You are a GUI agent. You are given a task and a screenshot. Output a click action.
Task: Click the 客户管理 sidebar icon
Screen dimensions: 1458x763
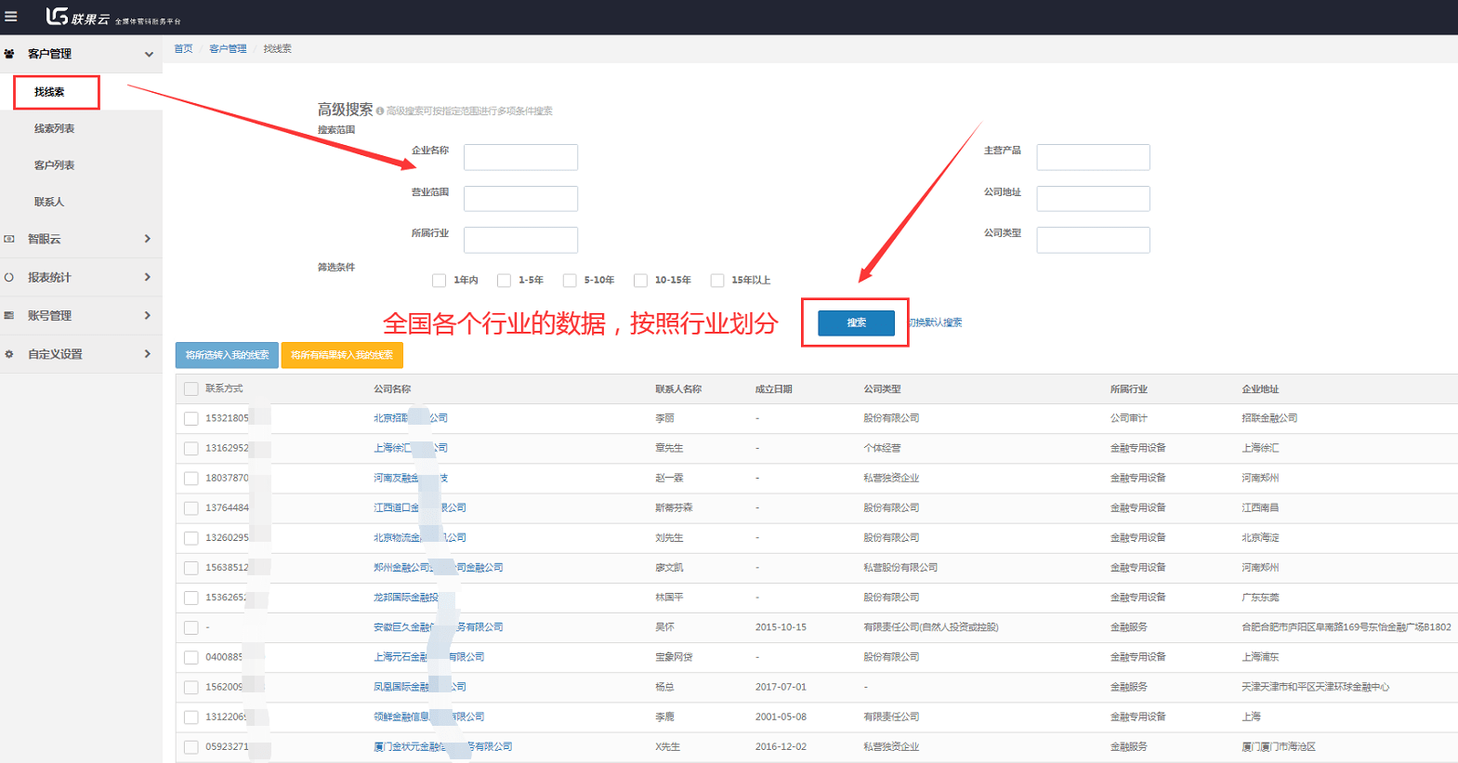[9, 54]
